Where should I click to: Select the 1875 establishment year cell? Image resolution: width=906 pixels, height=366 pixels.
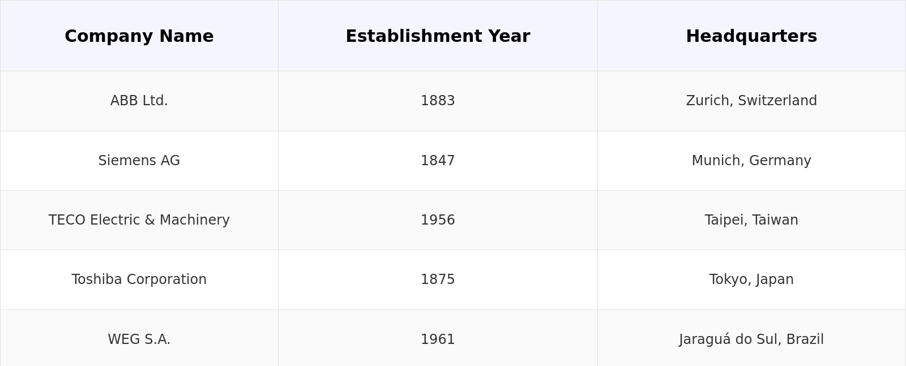click(438, 279)
